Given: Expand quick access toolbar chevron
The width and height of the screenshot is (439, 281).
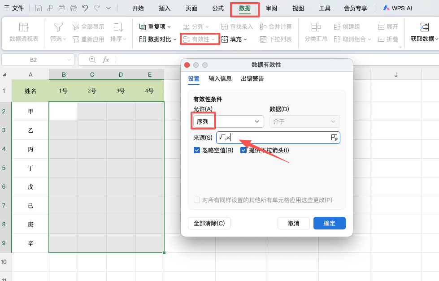Looking at the screenshot, I should click(109, 9).
